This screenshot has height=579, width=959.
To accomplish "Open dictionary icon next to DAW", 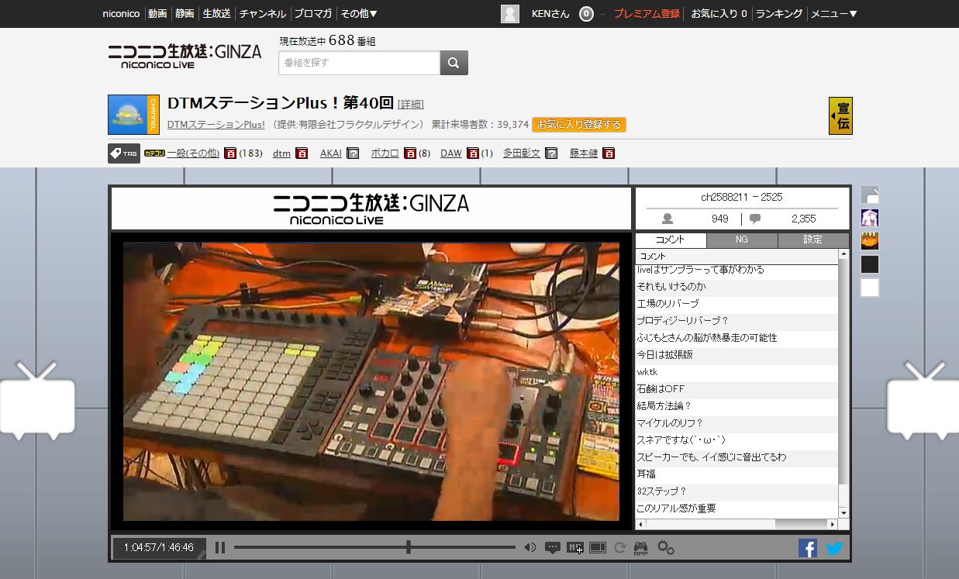I will coord(473,153).
